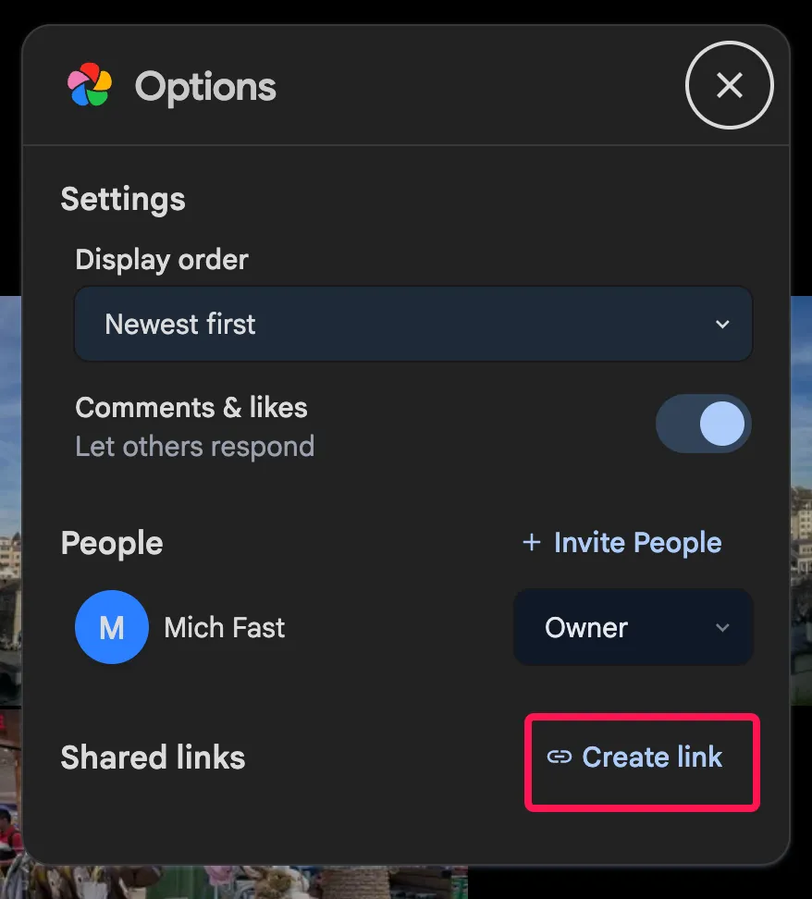Viewport: 812px width, 899px height.
Task: Click the Options dialog title
Action: coord(205,87)
